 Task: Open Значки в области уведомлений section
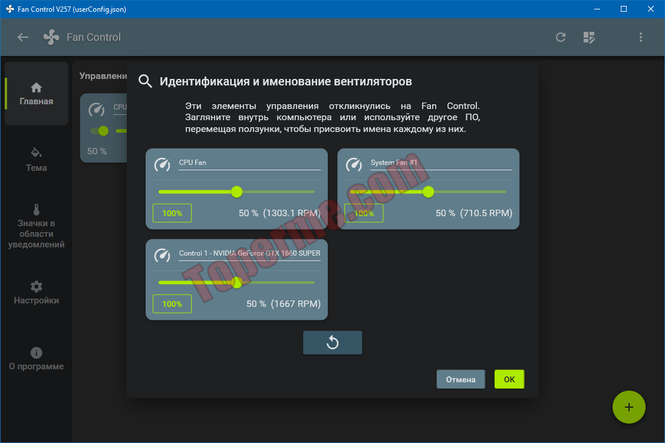click(x=37, y=226)
